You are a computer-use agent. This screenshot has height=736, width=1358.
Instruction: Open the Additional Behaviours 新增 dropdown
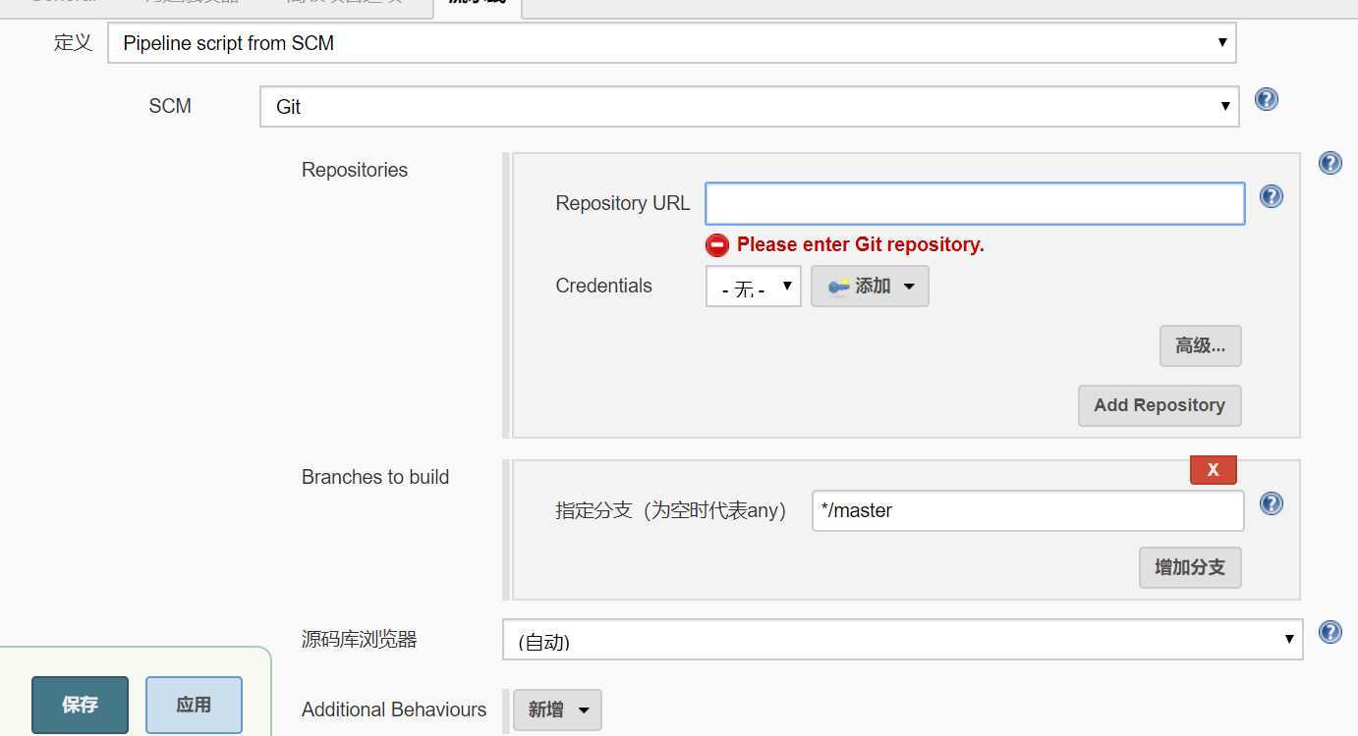point(557,710)
